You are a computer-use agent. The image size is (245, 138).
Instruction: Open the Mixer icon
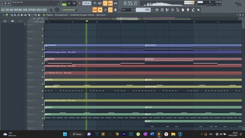(173, 10)
